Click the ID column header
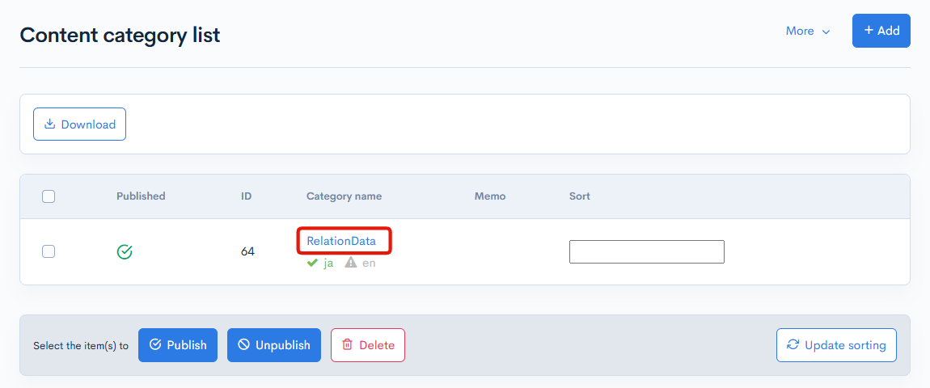This screenshot has height=388, width=930. pos(246,196)
